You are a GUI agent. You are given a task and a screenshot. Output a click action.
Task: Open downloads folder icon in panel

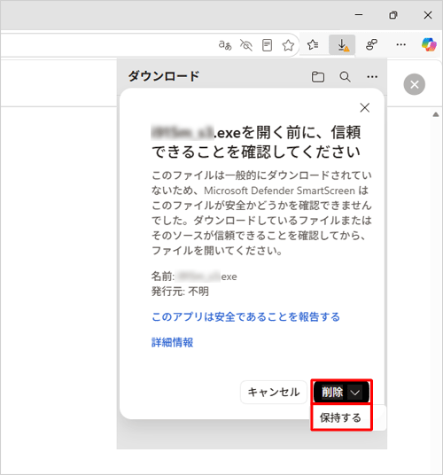pos(318,77)
